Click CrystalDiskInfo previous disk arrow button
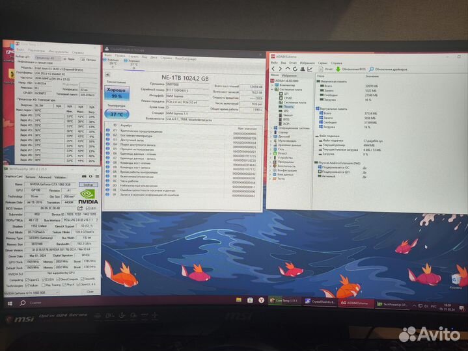 point(107,75)
